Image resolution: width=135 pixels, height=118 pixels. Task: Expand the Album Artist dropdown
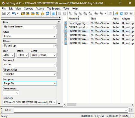pos(55,74)
